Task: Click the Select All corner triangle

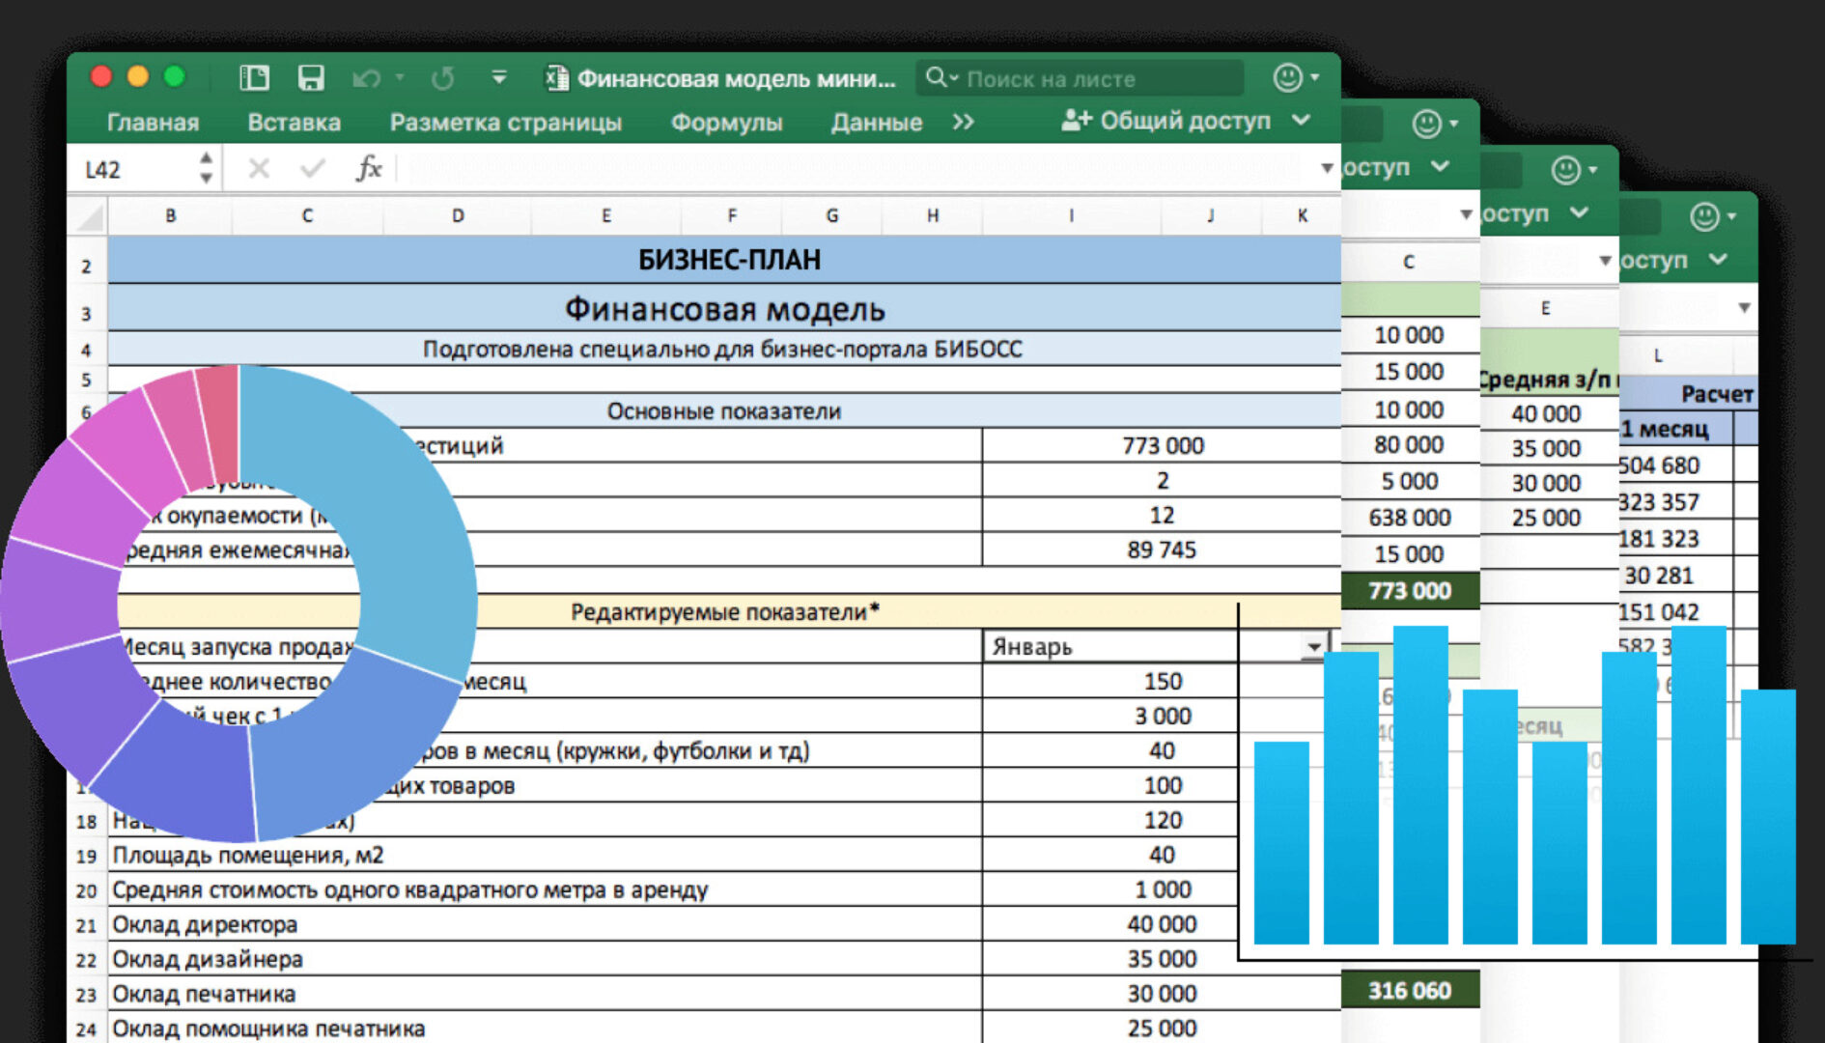Action: pos(89,216)
